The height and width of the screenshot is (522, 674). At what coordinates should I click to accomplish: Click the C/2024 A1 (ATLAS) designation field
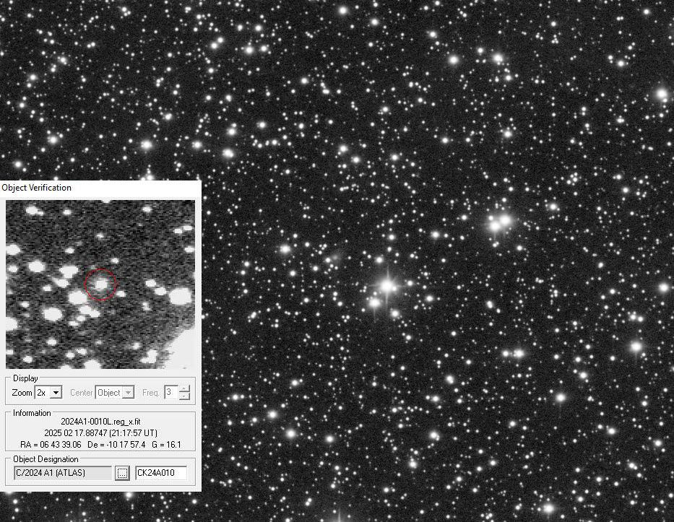coord(63,473)
